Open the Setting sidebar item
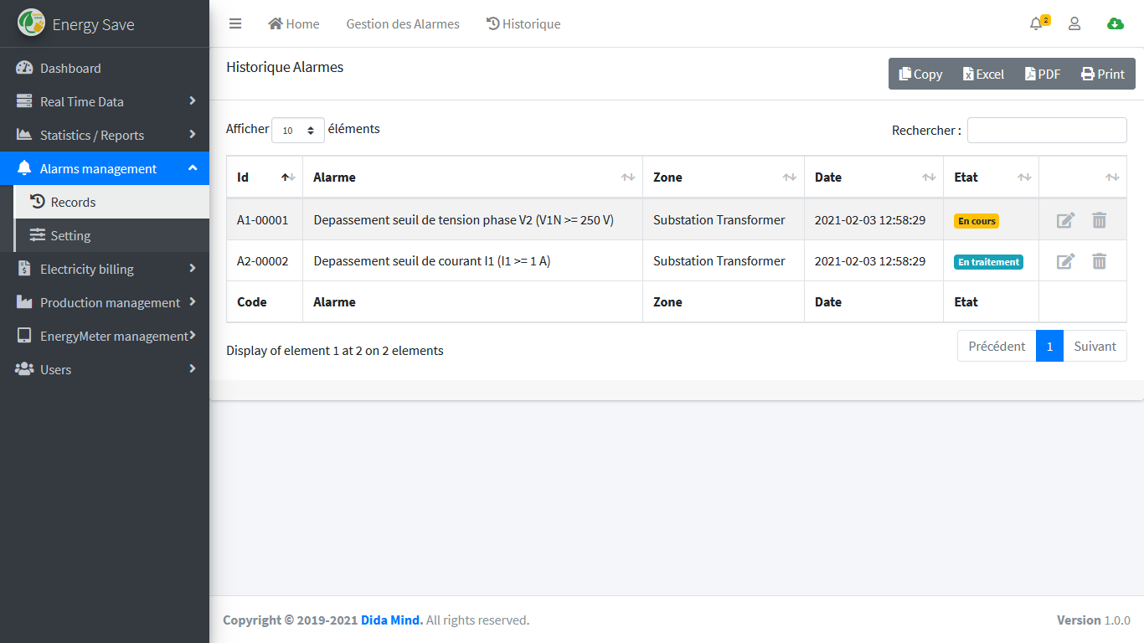The height and width of the screenshot is (643, 1144). (x=70, y=235)
